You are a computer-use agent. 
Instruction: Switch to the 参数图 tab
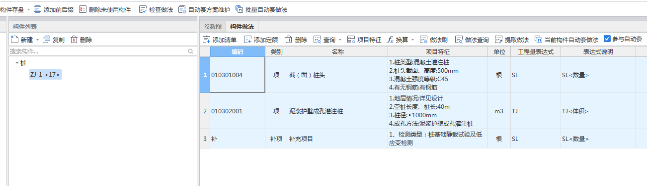point(213,27)
